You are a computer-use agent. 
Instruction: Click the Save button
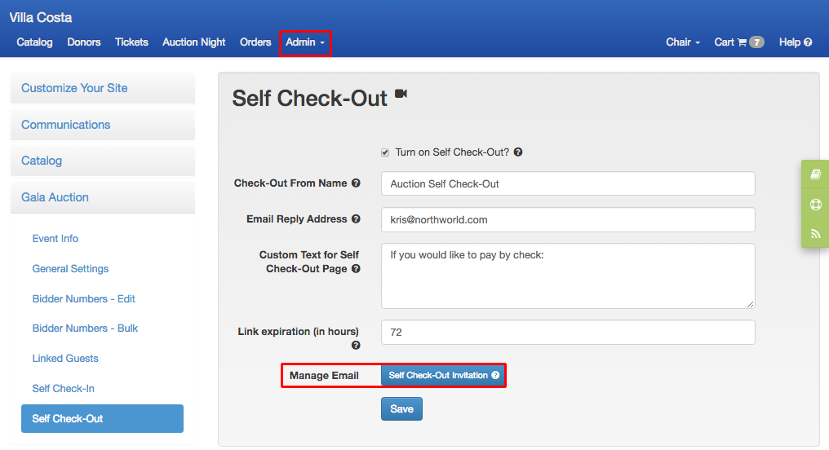tap(401, 408)
